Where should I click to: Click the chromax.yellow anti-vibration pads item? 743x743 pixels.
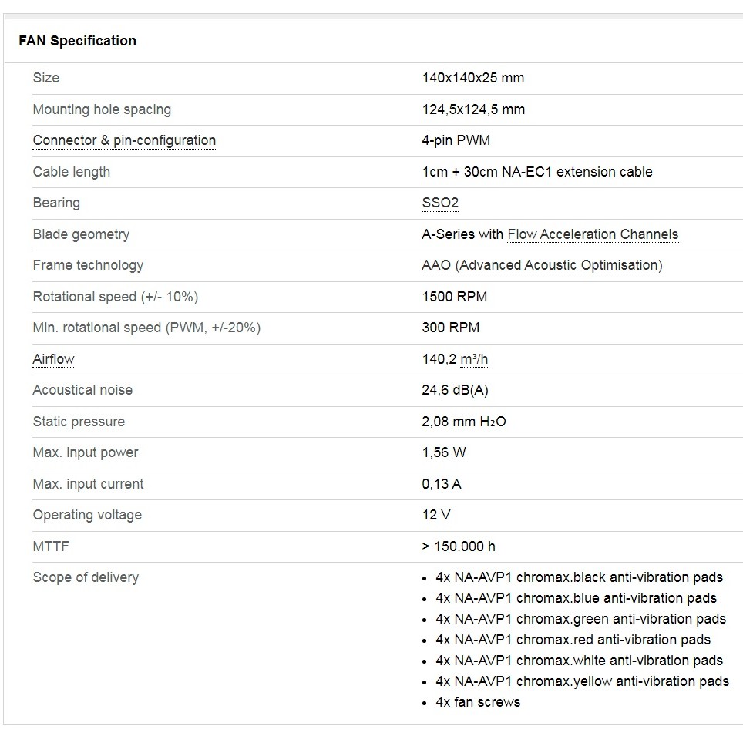click(x=582, y=681)
